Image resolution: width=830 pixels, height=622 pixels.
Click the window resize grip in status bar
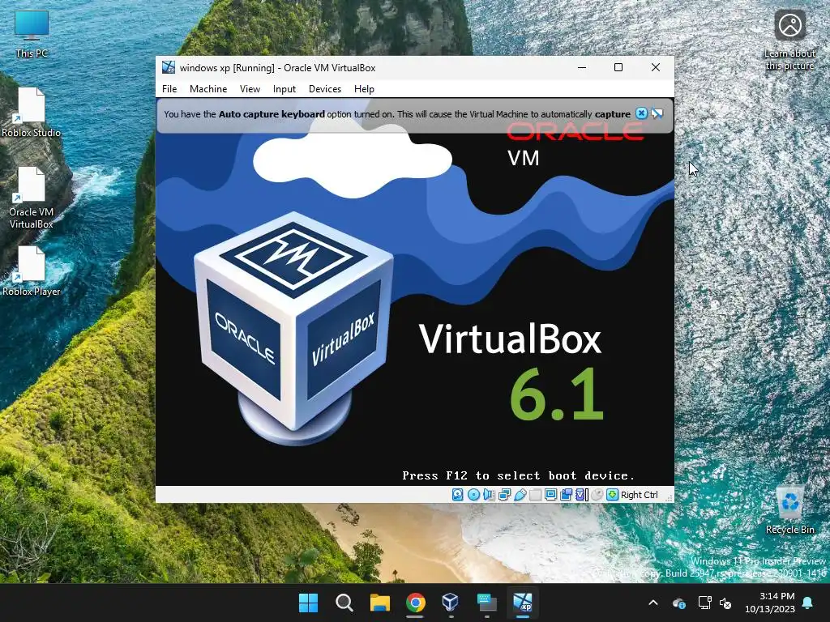[669, 497]
